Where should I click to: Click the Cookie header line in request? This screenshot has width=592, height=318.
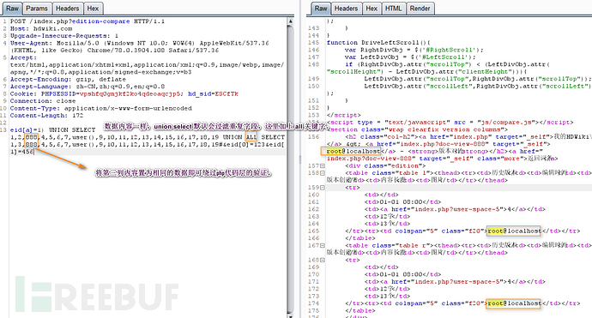pyautogui.click(x=124, y=94)
